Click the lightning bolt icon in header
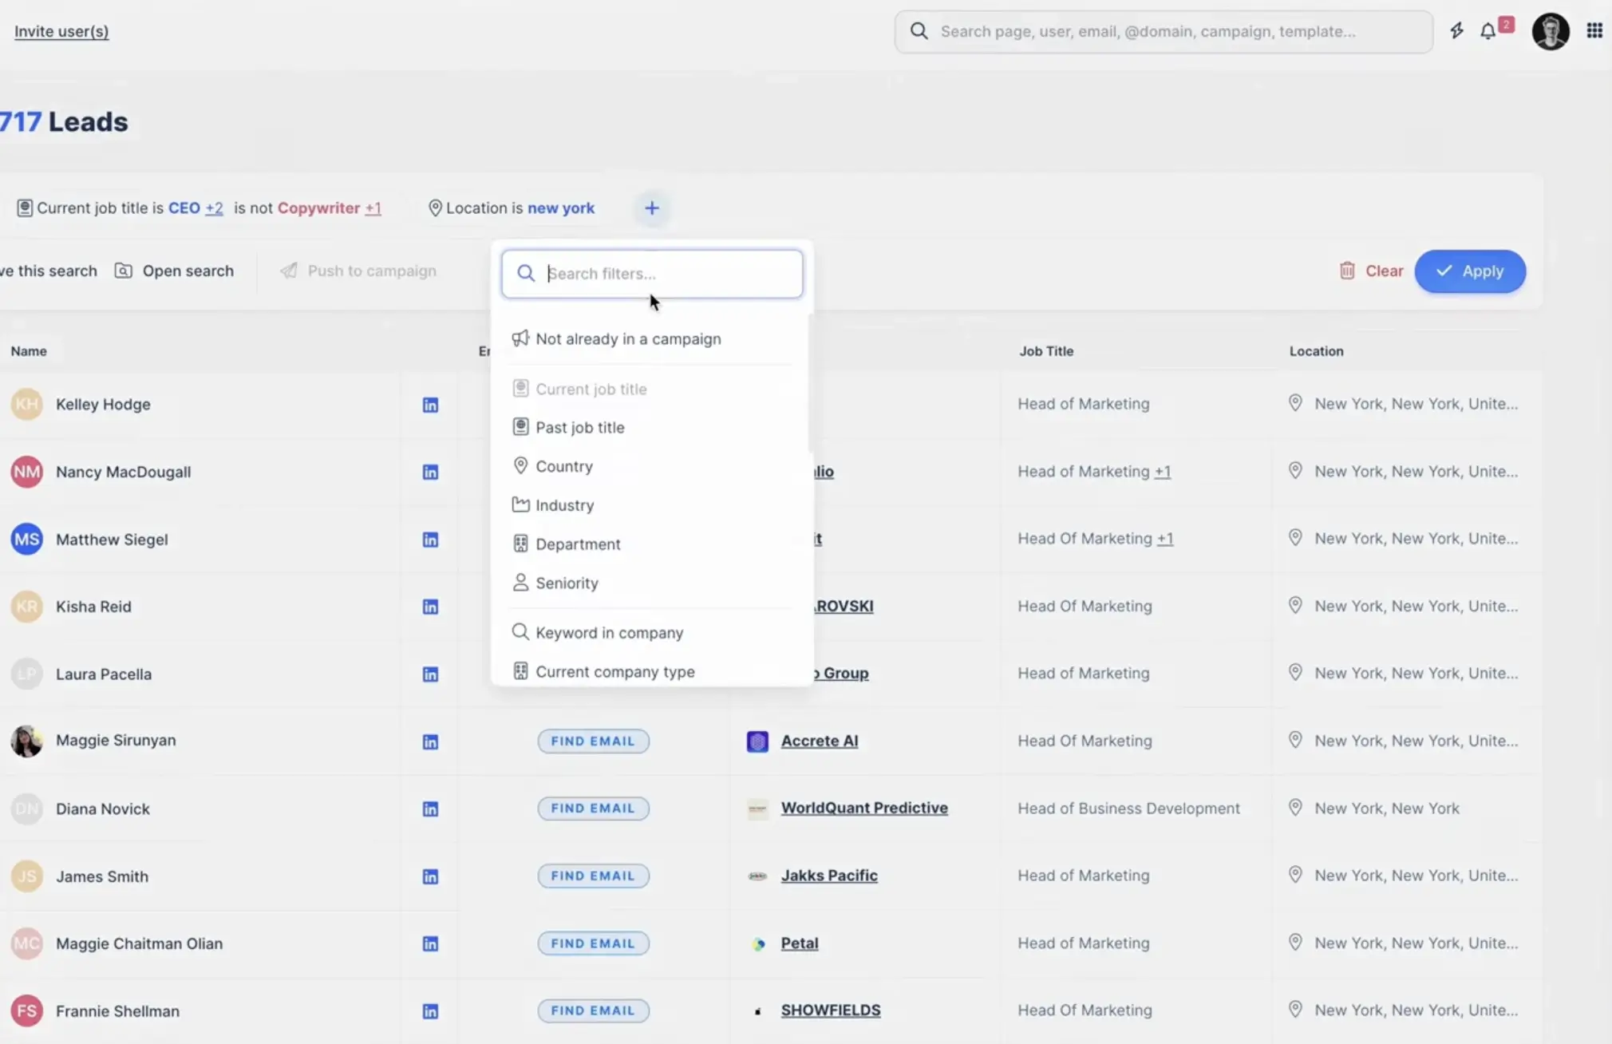Viewport: 1612px width, 1044px height. tap(1456, 31)
